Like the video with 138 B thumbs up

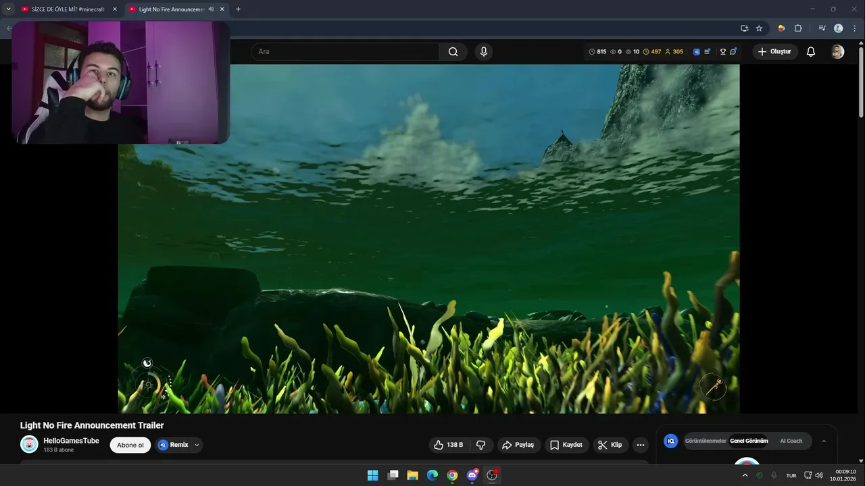coord(449,445)
